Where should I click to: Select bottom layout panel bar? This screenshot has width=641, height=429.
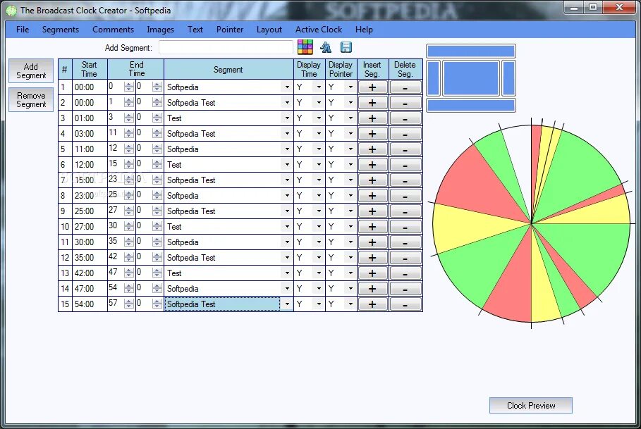click(470, 105)
